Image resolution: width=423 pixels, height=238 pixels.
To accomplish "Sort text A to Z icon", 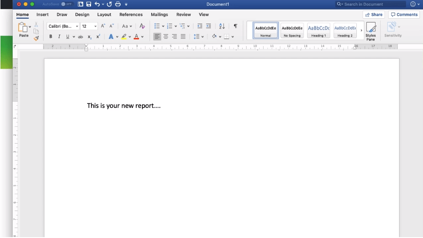I will pos(222,26).
